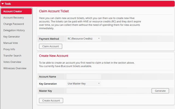This screenshot has width=175, height=109.
Task: Select Key Generator tool
Action: [x=11, y=37]
